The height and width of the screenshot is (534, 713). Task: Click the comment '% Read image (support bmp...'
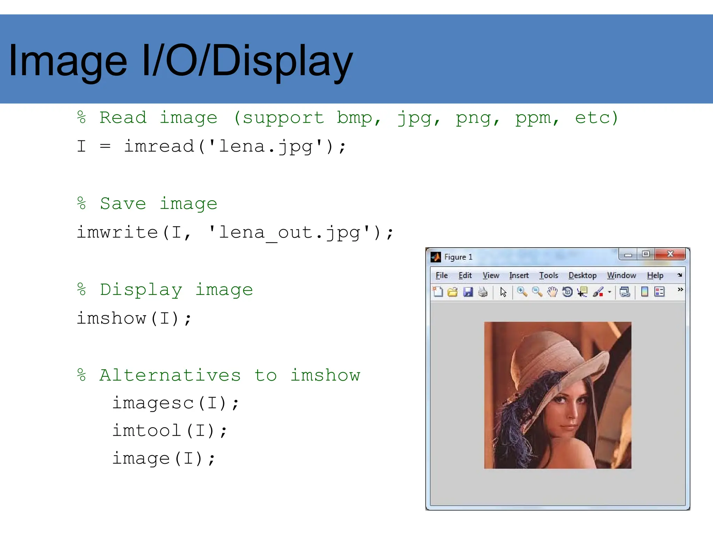pos(347,118)
